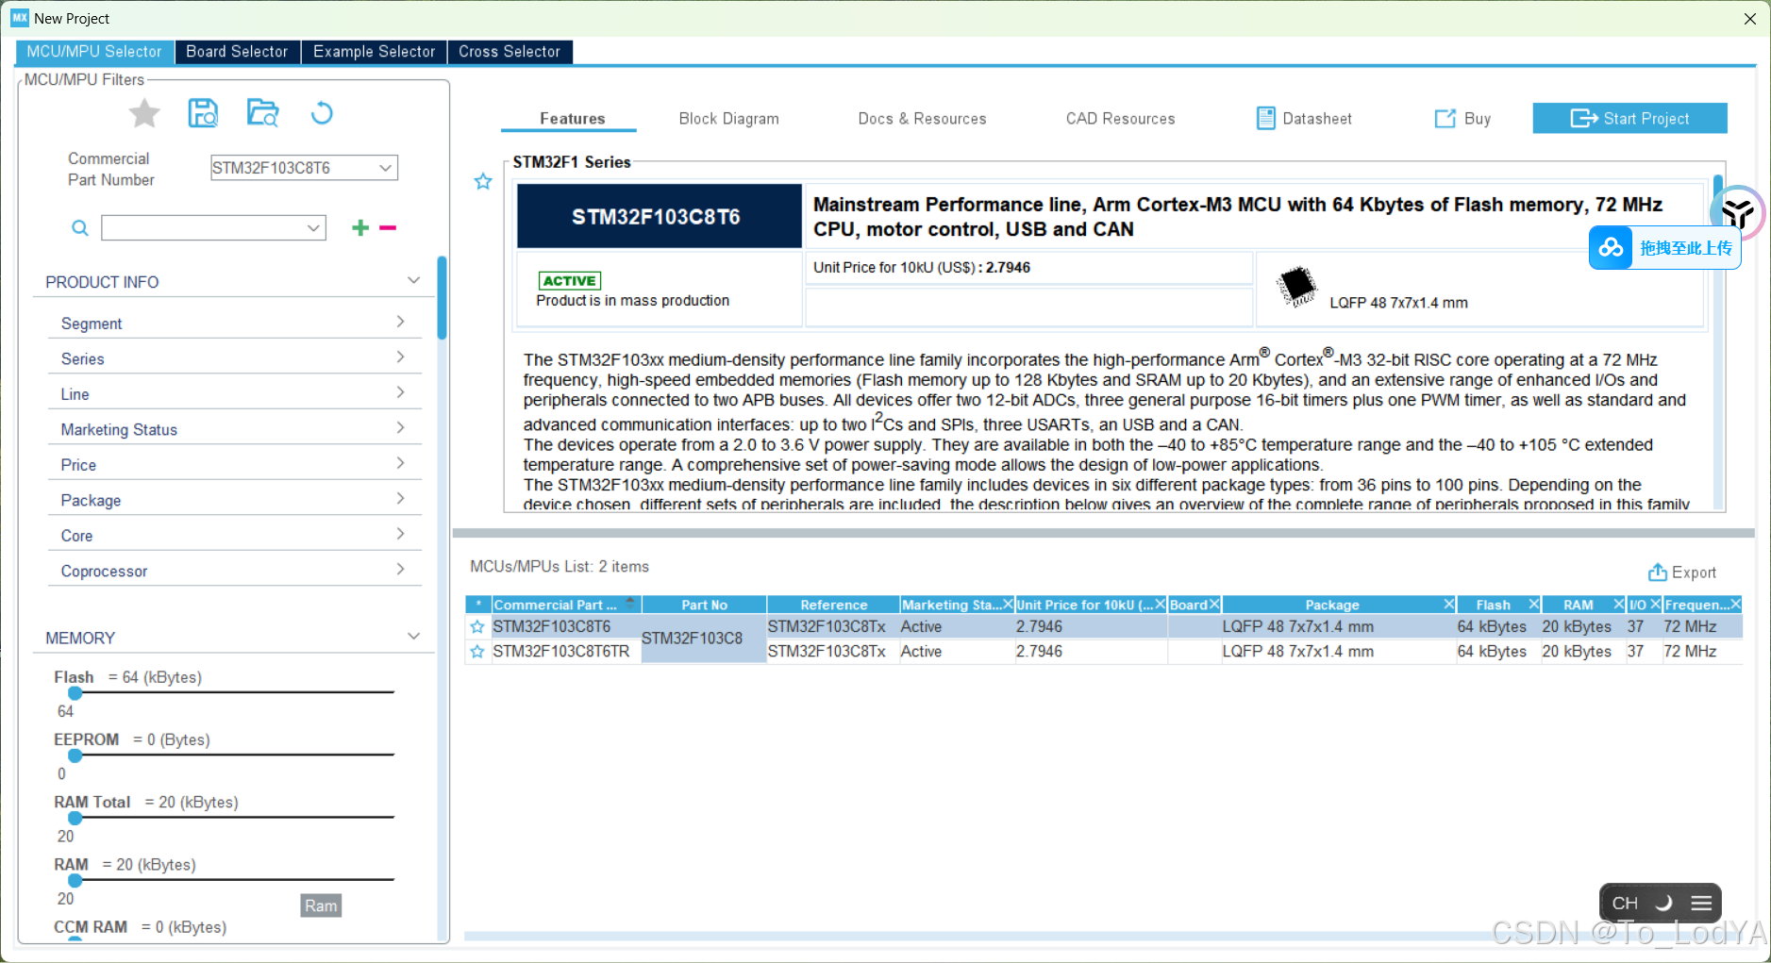Image resolution: width=1771 pixels, height=963 pixels.
Task: Collapse the PRODUCT INFO section
Action: [x=413, y=281]
